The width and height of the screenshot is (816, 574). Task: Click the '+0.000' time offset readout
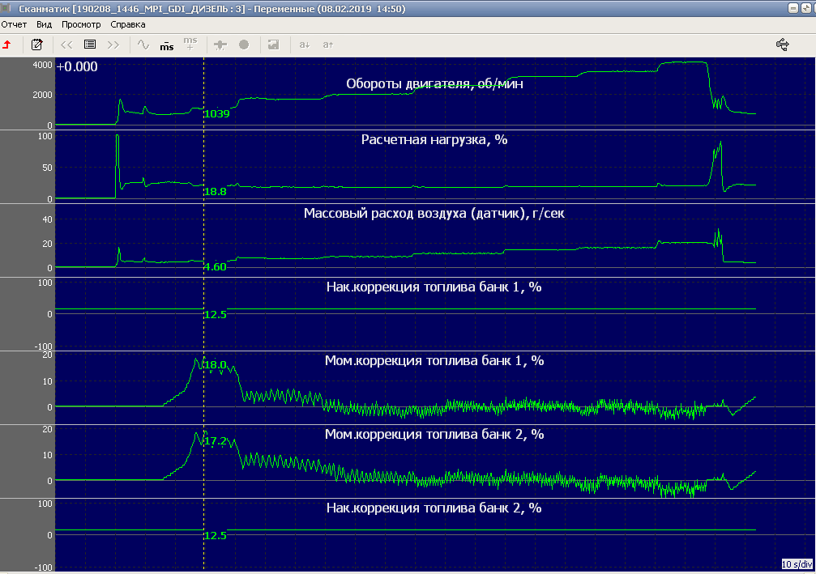[77, 66]
